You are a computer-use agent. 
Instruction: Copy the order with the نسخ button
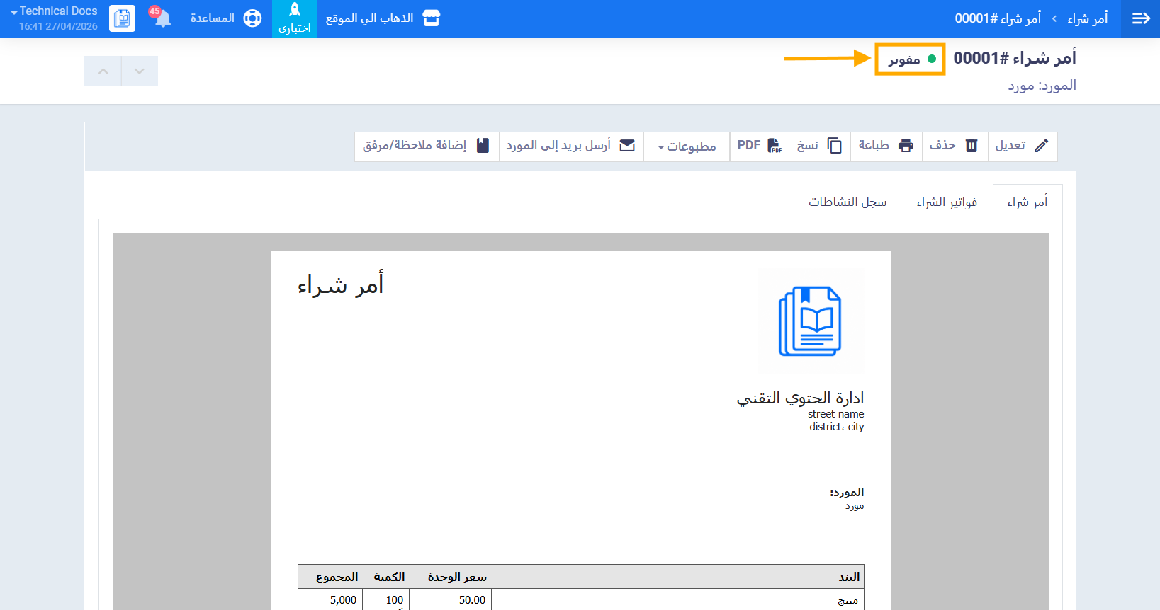tap(819, 146)
